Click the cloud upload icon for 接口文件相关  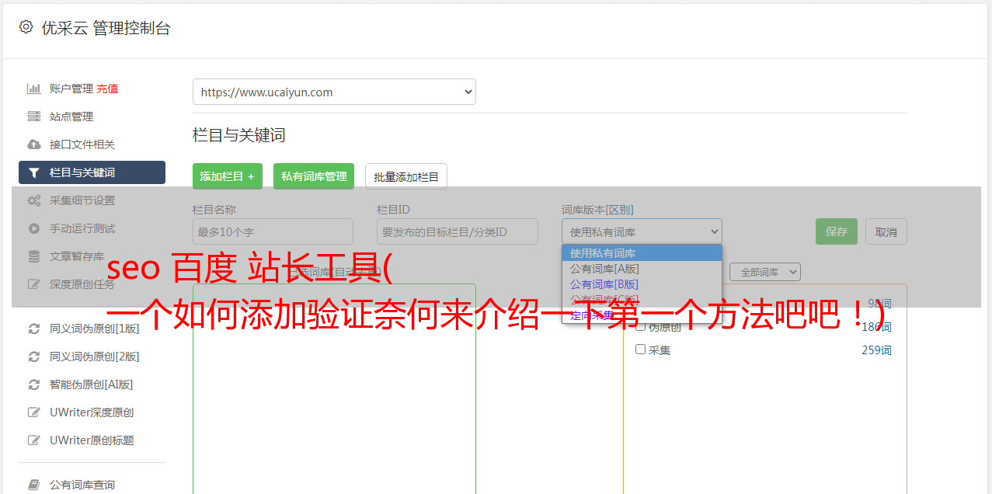pos(34,144)
